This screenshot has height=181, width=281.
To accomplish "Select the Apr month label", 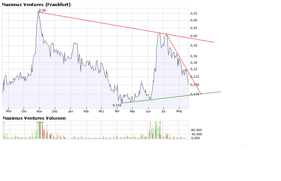I will tap(117, 111).
